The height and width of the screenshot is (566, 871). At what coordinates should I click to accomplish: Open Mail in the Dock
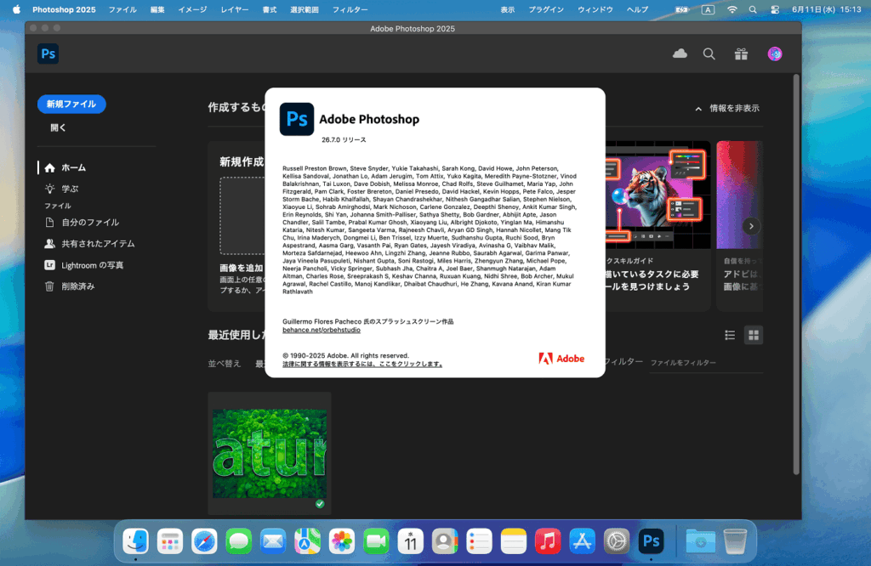pyautogui.click(x=273, y=541)
